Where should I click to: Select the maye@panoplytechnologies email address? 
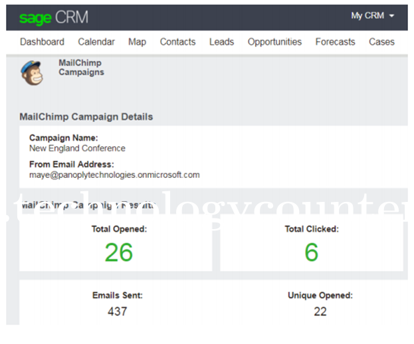tap(114, 175)
